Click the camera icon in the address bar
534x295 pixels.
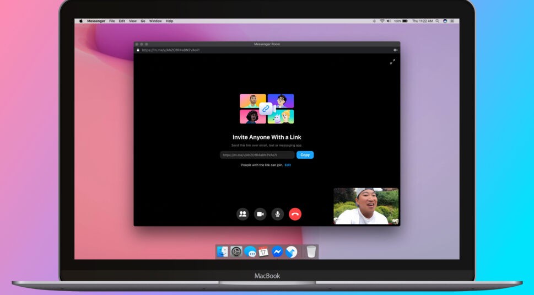395,50
